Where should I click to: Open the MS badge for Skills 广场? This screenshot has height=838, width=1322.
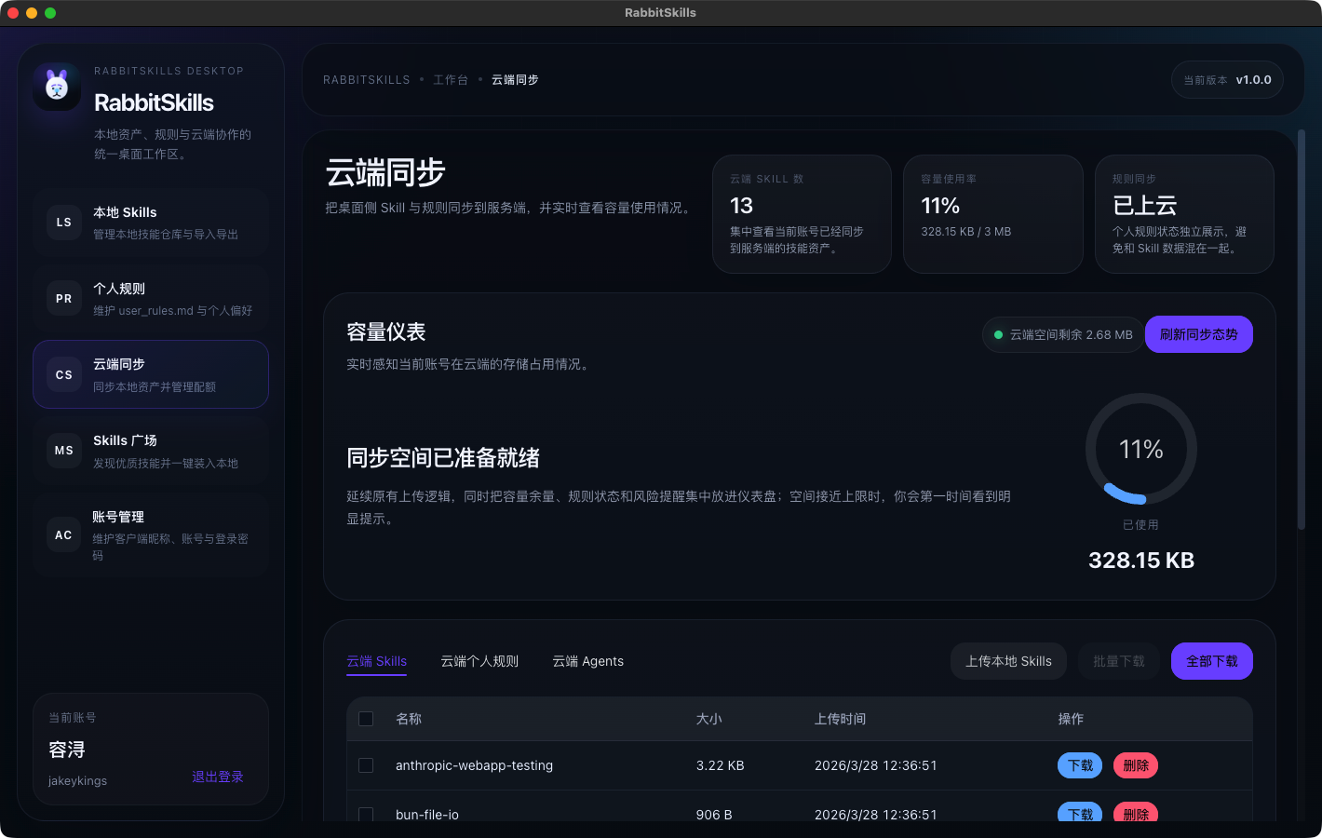coord(63,451)
